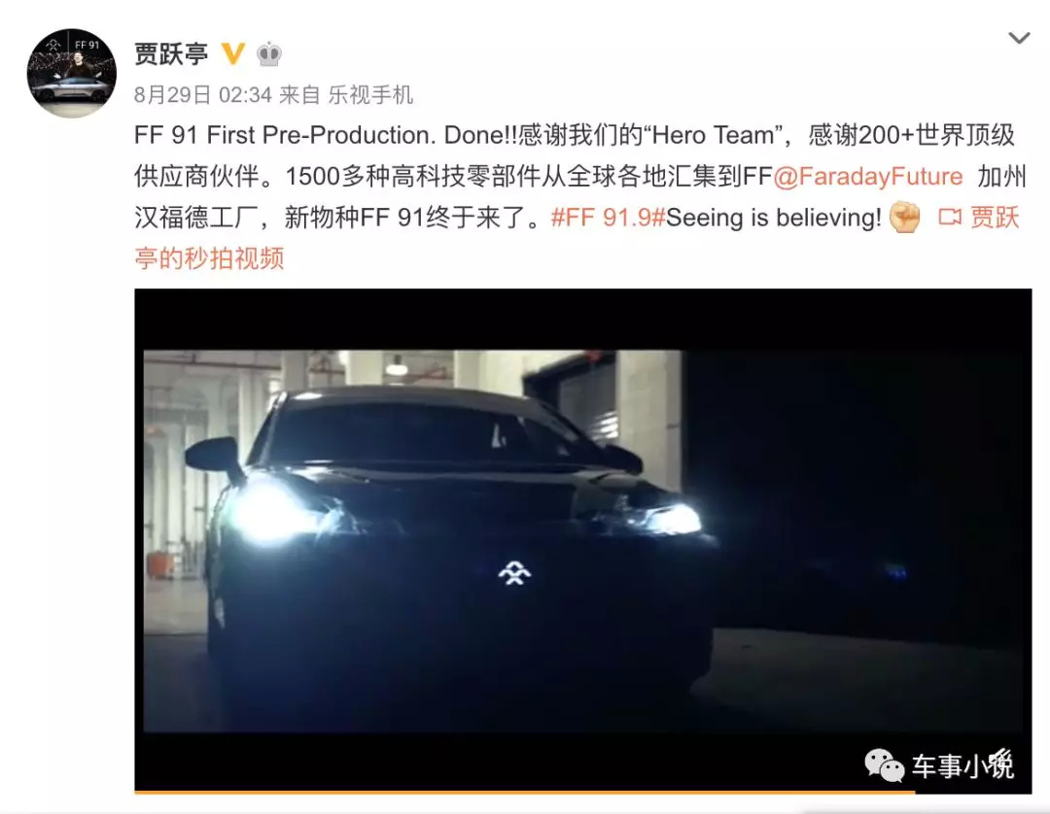The image size is (1050, 814).
Task: Click the WeChat logo watermark
Action: click(884, 764)
